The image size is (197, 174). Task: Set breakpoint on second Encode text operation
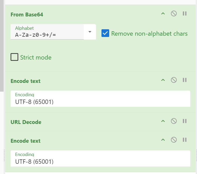pyautogui.click(x=185, y=140)
